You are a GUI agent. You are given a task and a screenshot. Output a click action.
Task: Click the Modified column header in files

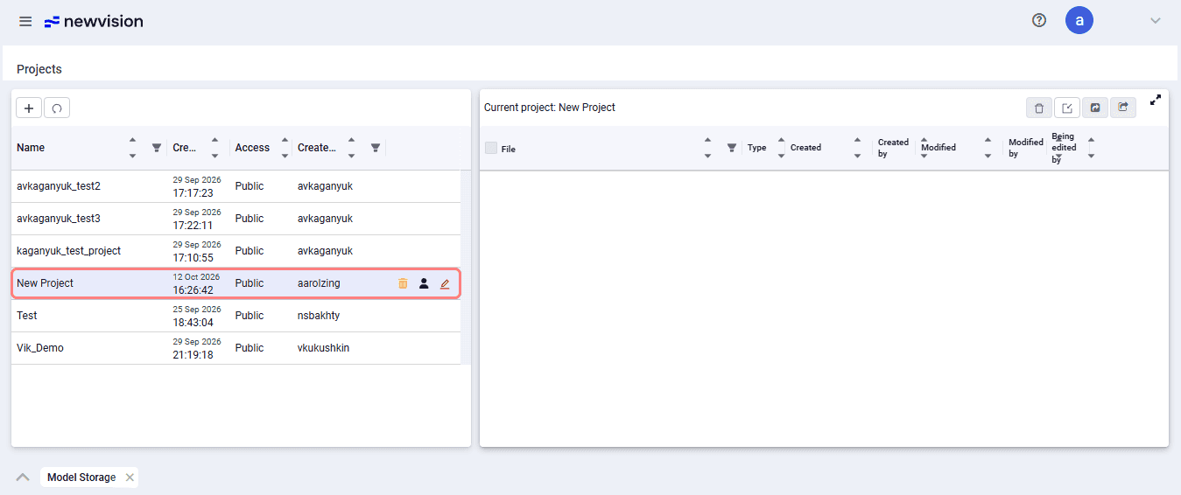(x=938, y=148)
